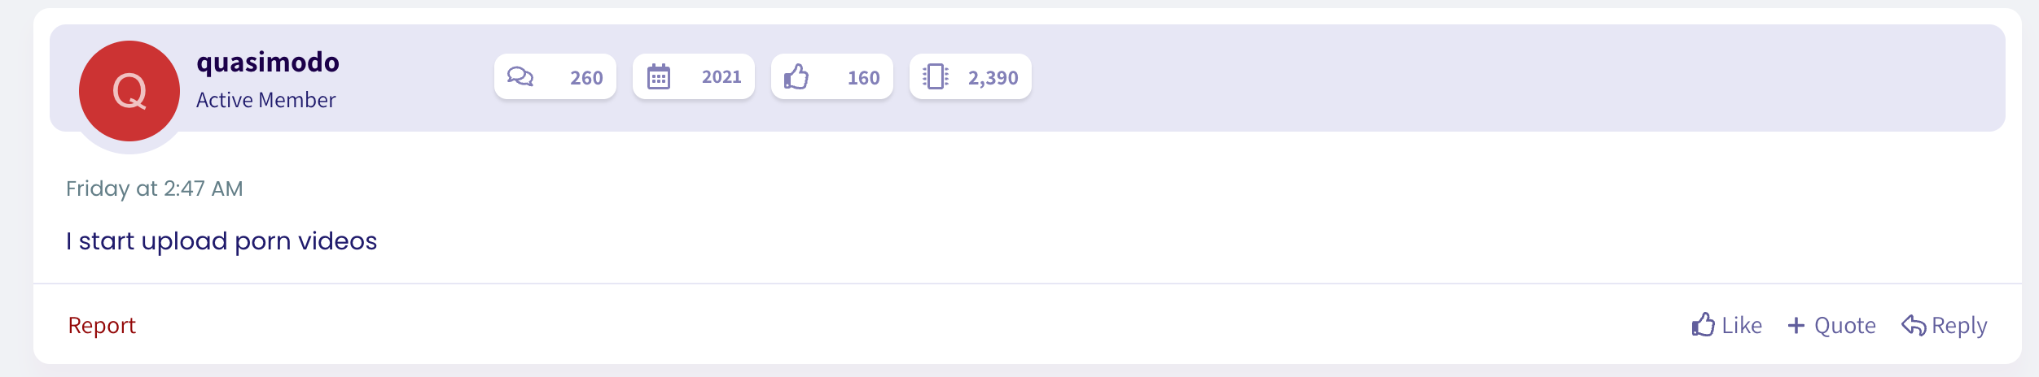Image resolution: width=2039 pixels, height=377 pixels.
Task: Click the reply arrow icon
Action: pyautogui.click(x=1914, y=326)
